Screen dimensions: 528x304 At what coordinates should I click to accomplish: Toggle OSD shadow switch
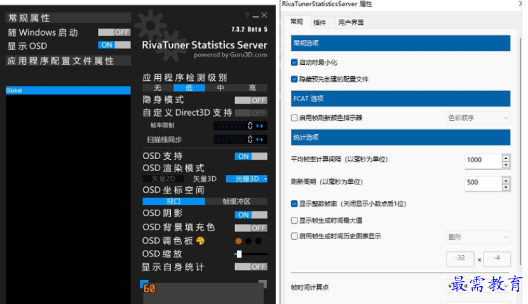[251, 215]
